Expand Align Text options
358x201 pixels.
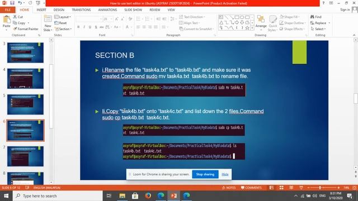click(190, 23)
